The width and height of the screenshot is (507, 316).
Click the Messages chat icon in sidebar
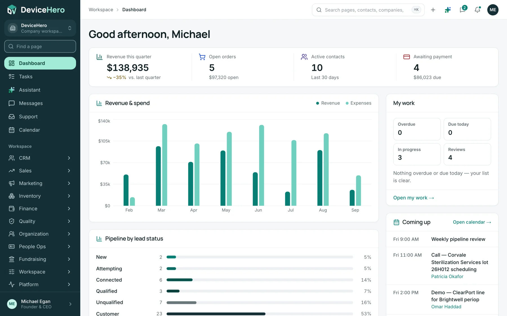(x=12, y=103)
